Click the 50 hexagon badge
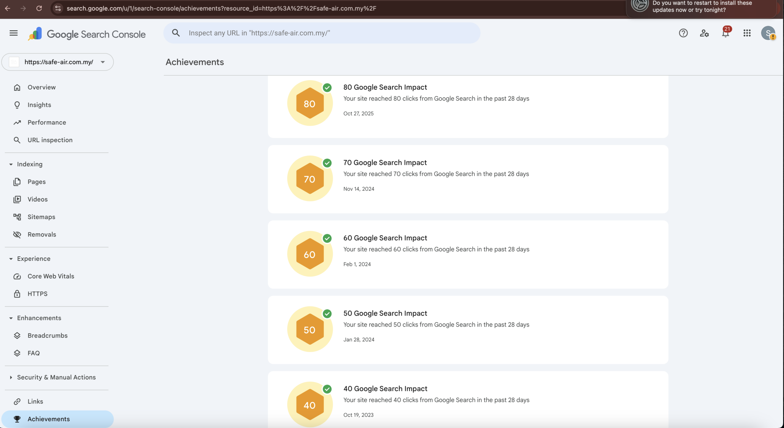 click(310, 329)
